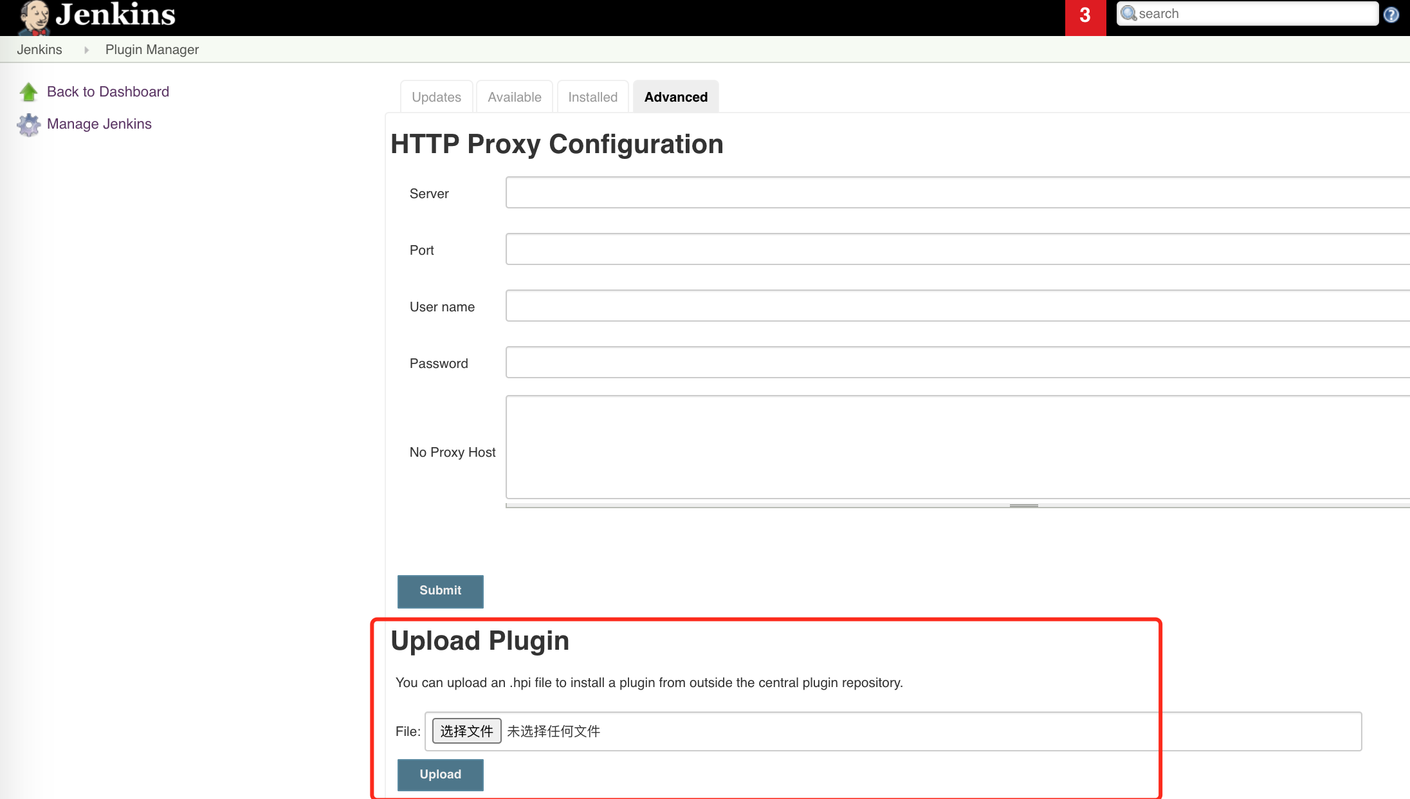Image resolution: width=1410 pixels, height=799 pixels.
Task: Click into the User name field
Action: 957,306
